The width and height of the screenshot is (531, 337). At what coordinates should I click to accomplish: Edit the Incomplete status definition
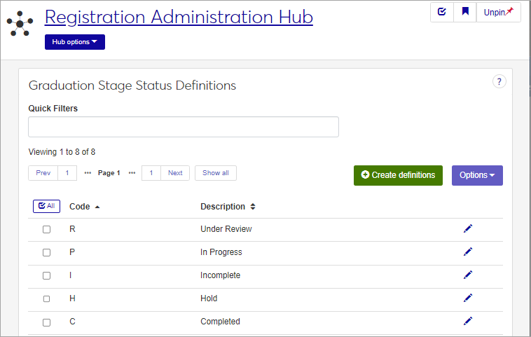[x=468, y=275]
